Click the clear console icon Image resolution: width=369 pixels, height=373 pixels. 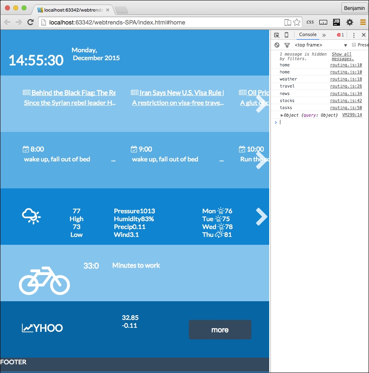point(277,44)
